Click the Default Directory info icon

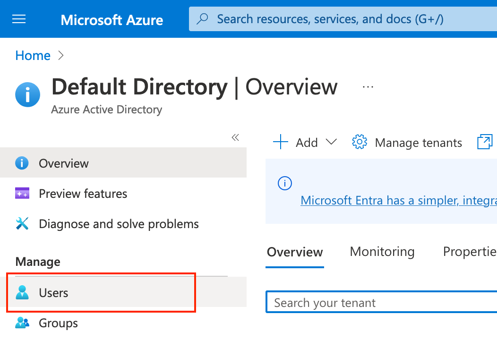pos(27,94)
